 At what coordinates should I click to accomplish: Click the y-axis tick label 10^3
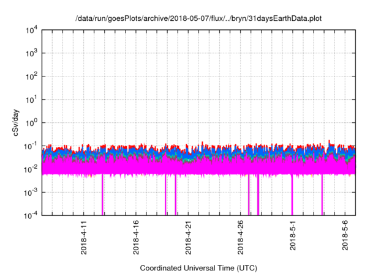coord(31,53)
